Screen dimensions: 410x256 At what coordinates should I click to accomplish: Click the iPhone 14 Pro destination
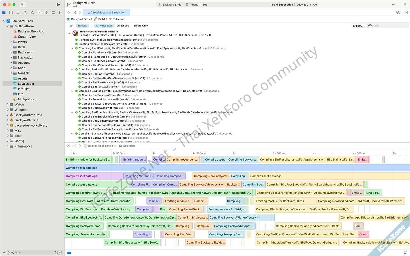pyautogui.click(x=198, y=5)
